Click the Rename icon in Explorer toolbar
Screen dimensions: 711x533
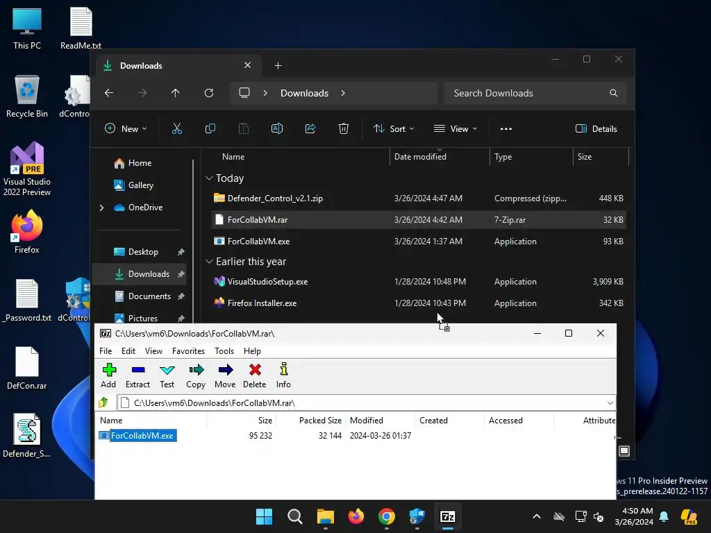point(277,128)
